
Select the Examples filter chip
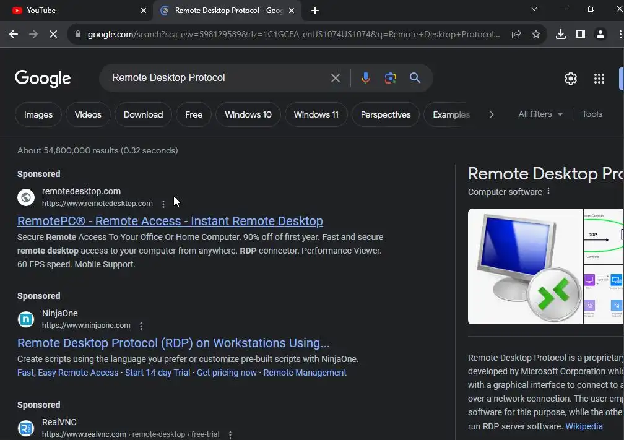pos(451,114)
